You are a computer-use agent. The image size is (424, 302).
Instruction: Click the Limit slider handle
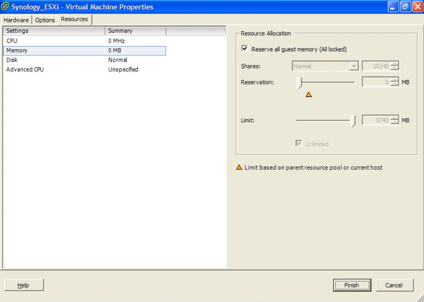(352, 121)
